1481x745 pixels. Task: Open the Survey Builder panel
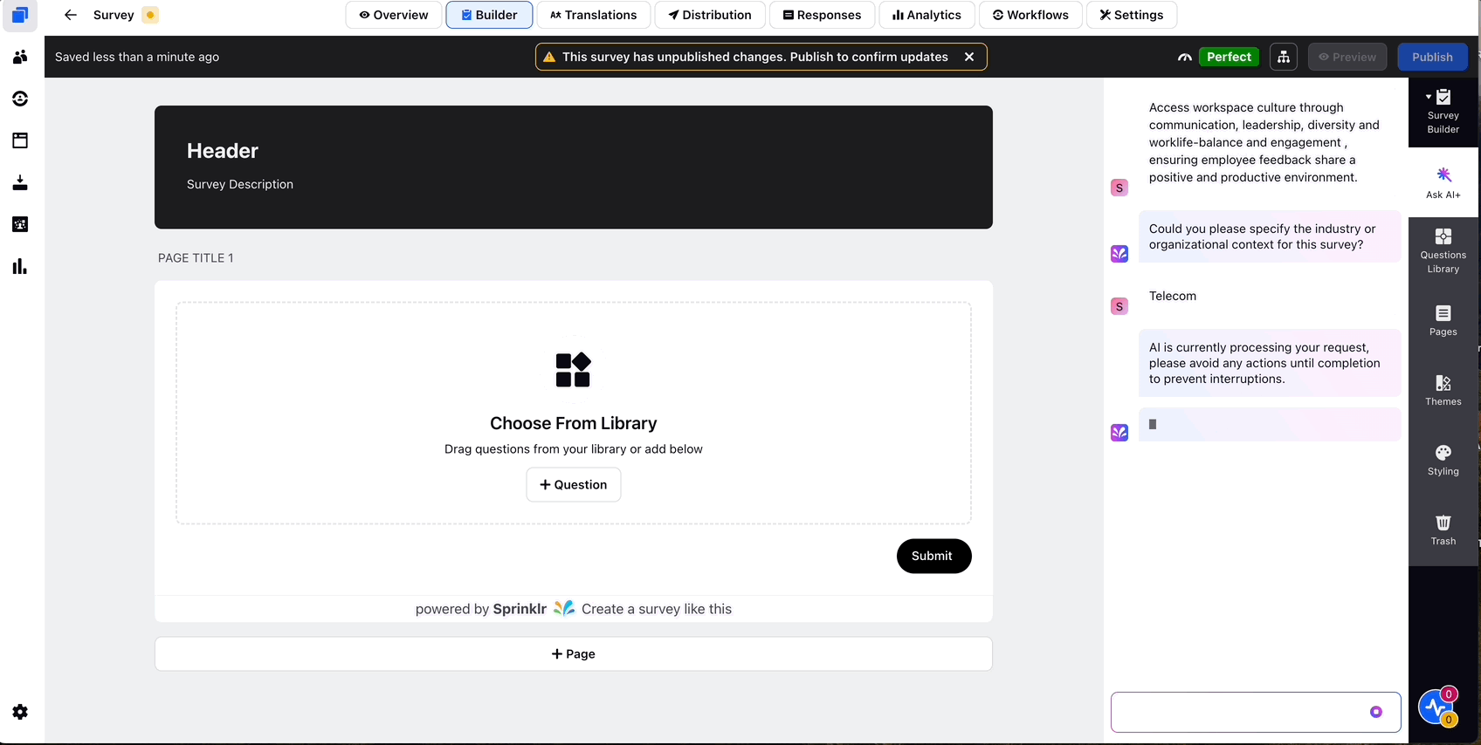[1443, 112]
